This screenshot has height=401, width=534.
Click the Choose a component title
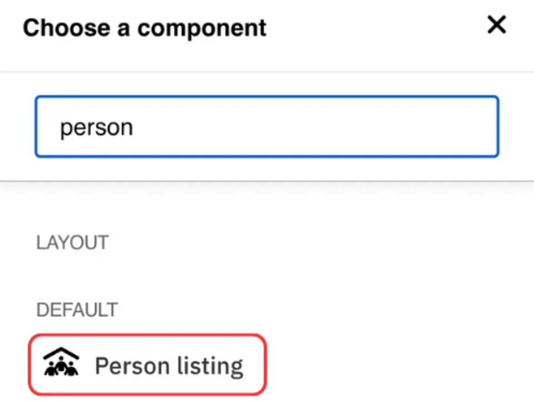[145, 27]
